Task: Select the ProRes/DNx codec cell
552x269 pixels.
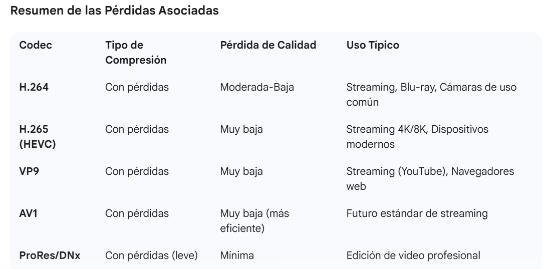Action: pyautogui.click(x=50, y=255)
